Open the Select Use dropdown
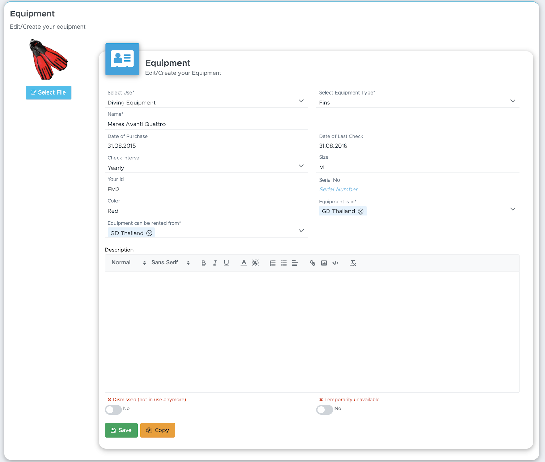The image size is (545, 462). click(x=206, y=102)
